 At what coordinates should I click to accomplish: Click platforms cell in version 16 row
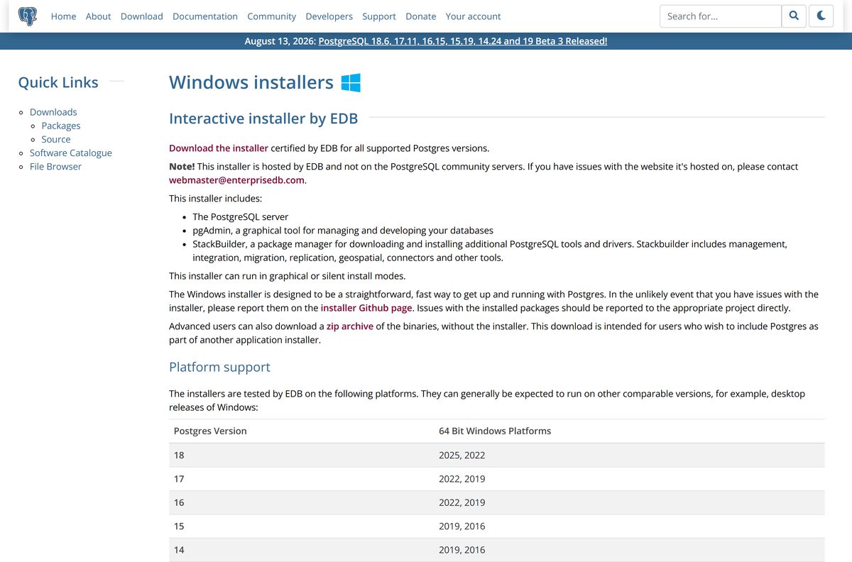pos(630,502)
